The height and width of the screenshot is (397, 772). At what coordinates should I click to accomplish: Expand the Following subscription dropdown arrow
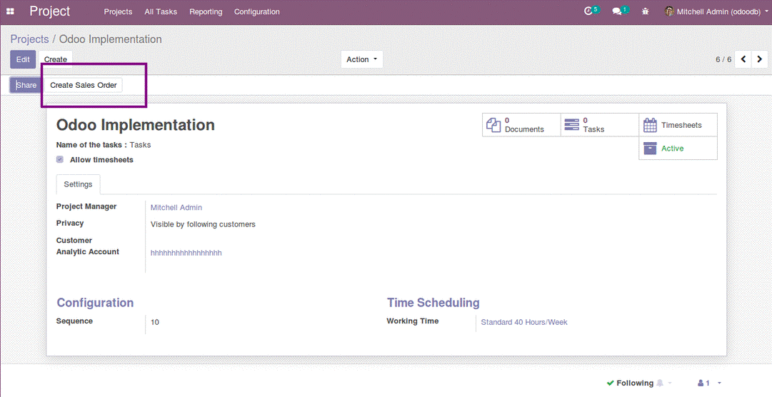pos(670,383)
